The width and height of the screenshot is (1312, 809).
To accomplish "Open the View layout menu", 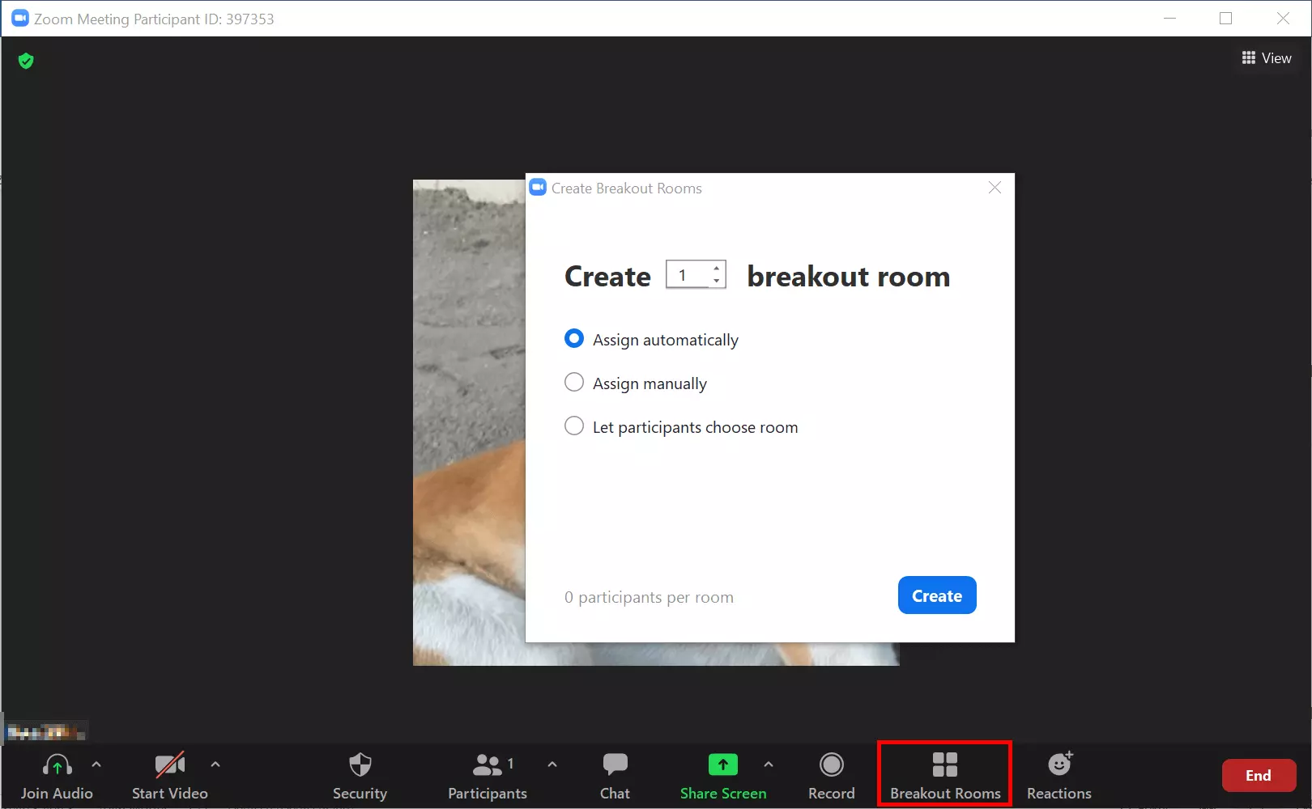I will [1267, 58].
